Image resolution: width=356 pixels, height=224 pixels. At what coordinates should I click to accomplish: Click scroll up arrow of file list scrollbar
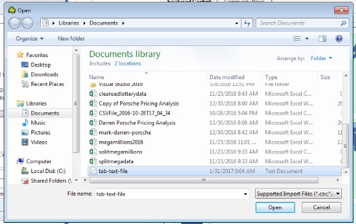(x=346, y=75)
